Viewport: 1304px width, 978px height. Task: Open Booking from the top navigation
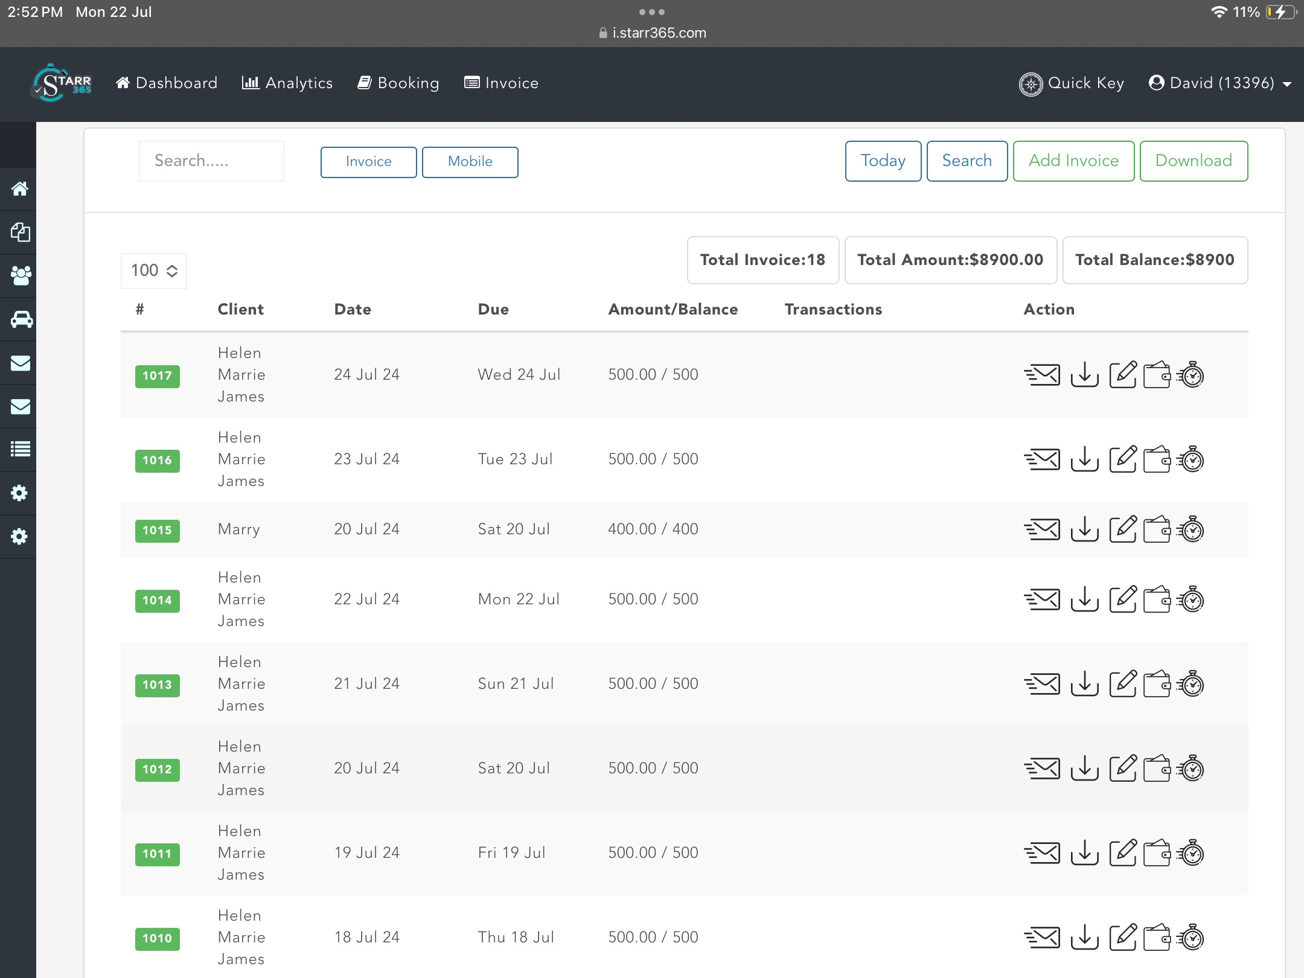coord(398,83)
